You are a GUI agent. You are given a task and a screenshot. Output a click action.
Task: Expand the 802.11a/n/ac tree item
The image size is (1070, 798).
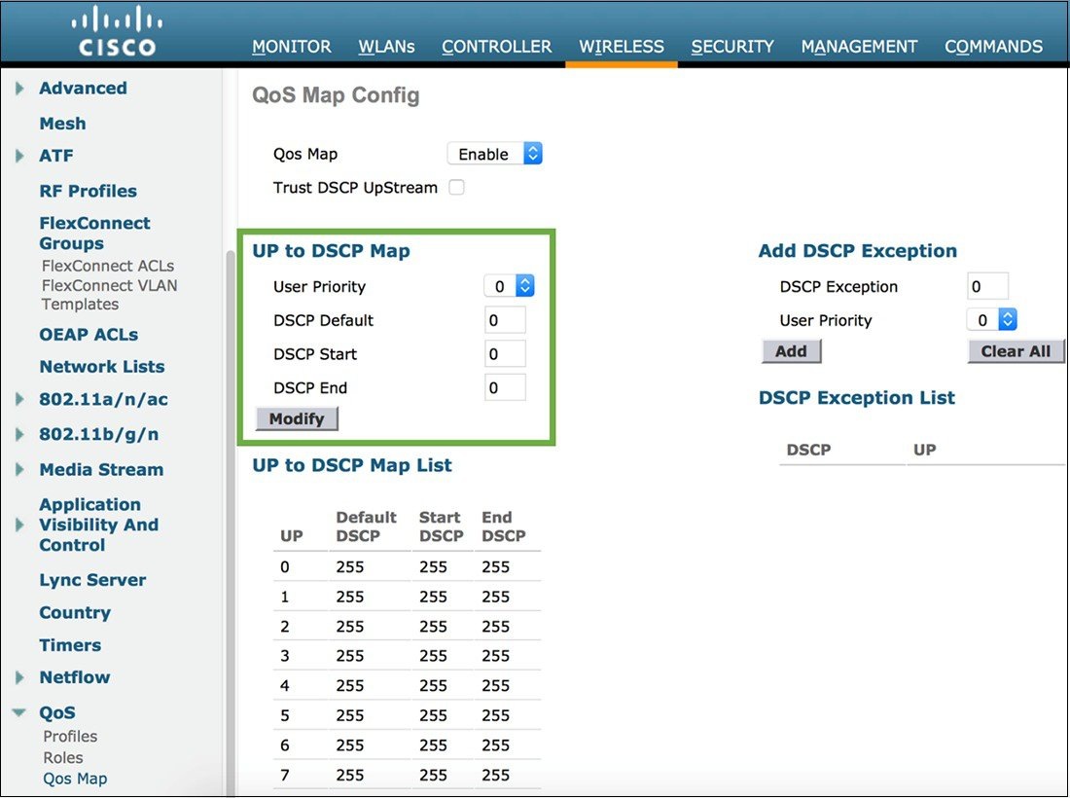point(18,400)
